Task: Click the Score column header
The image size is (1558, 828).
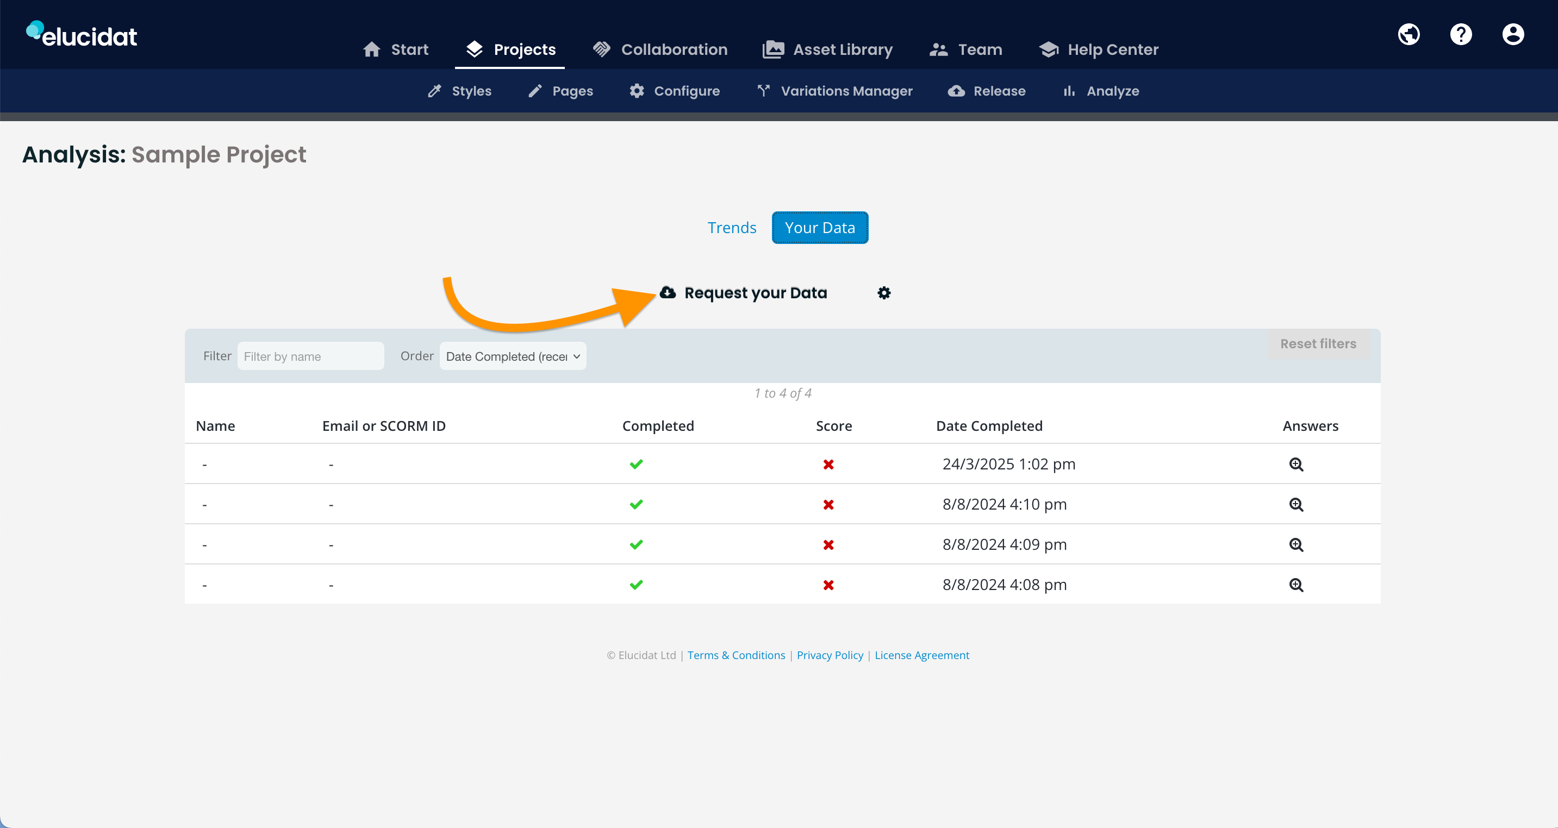Action: pyautogui.click(x=833, y=426)
